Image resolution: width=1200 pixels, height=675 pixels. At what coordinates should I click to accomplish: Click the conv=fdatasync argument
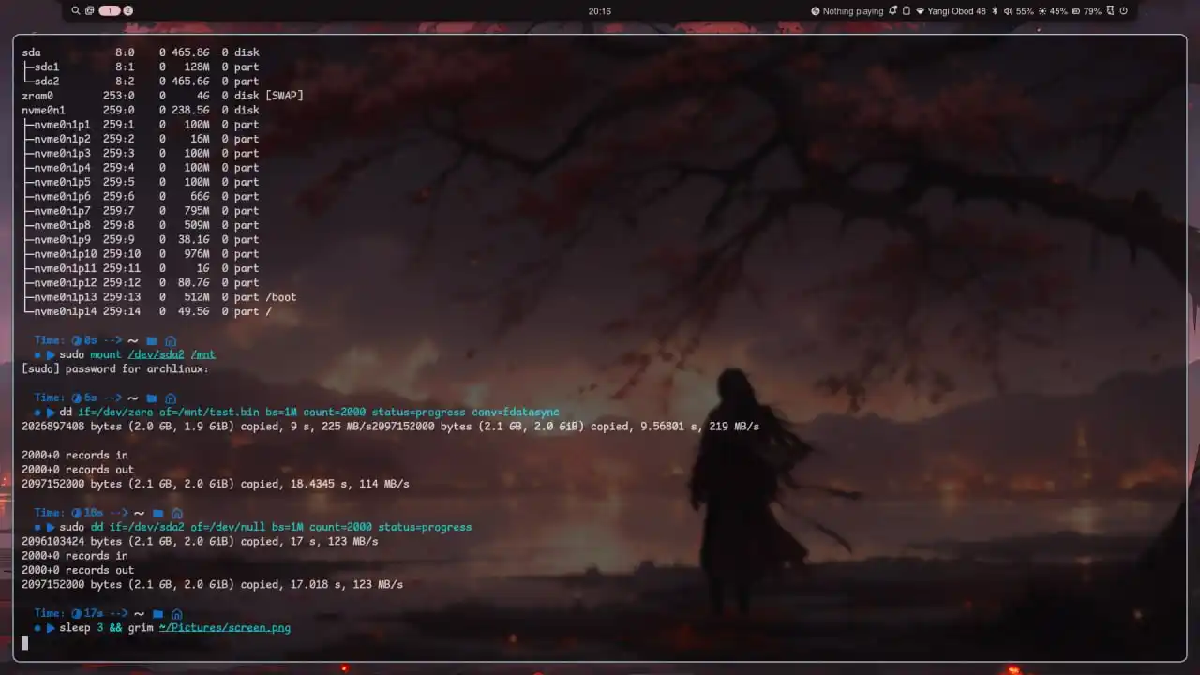(x=516, y=412)
